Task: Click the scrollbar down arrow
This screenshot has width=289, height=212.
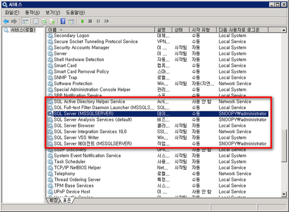Action: point(284,194)
